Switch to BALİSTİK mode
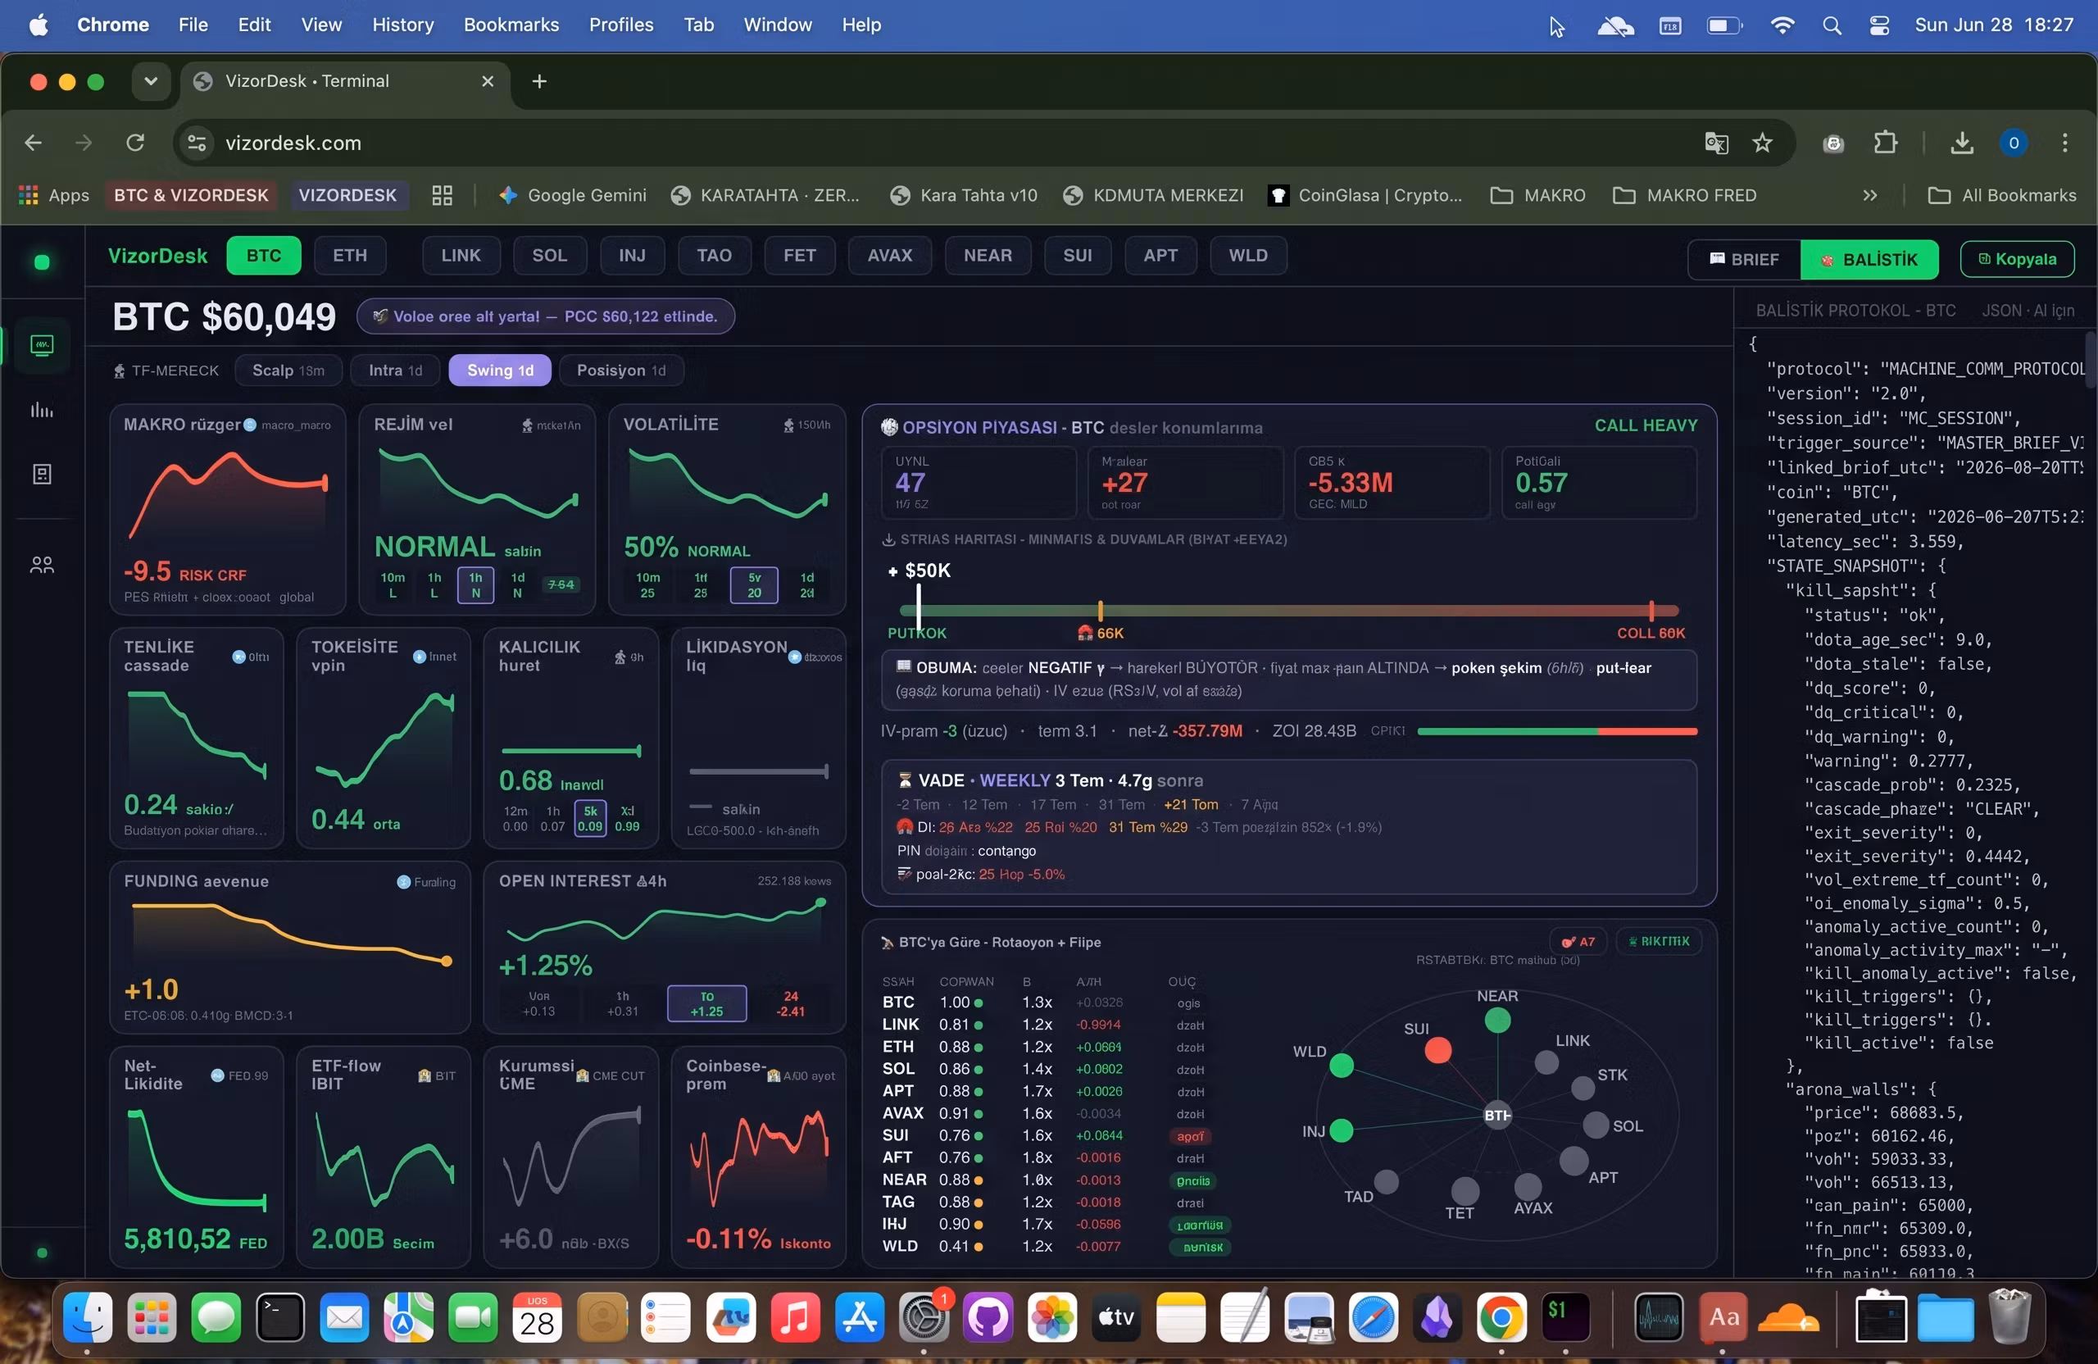 1869,259
